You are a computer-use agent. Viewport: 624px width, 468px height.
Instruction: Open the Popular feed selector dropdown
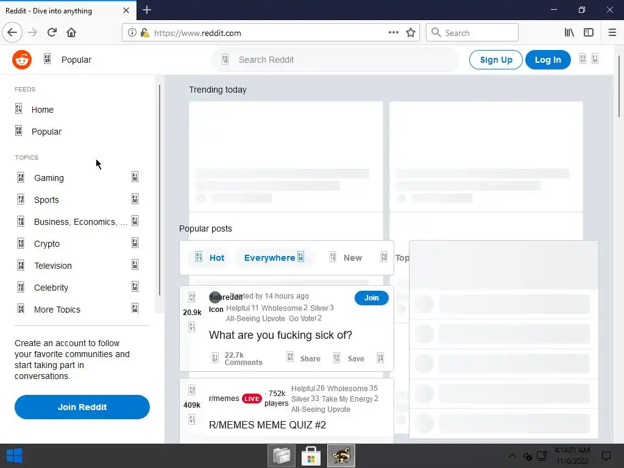pyautogui.click(x=68, y=60)
